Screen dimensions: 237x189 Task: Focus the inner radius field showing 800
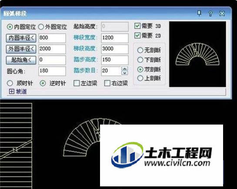pos(52,38)
